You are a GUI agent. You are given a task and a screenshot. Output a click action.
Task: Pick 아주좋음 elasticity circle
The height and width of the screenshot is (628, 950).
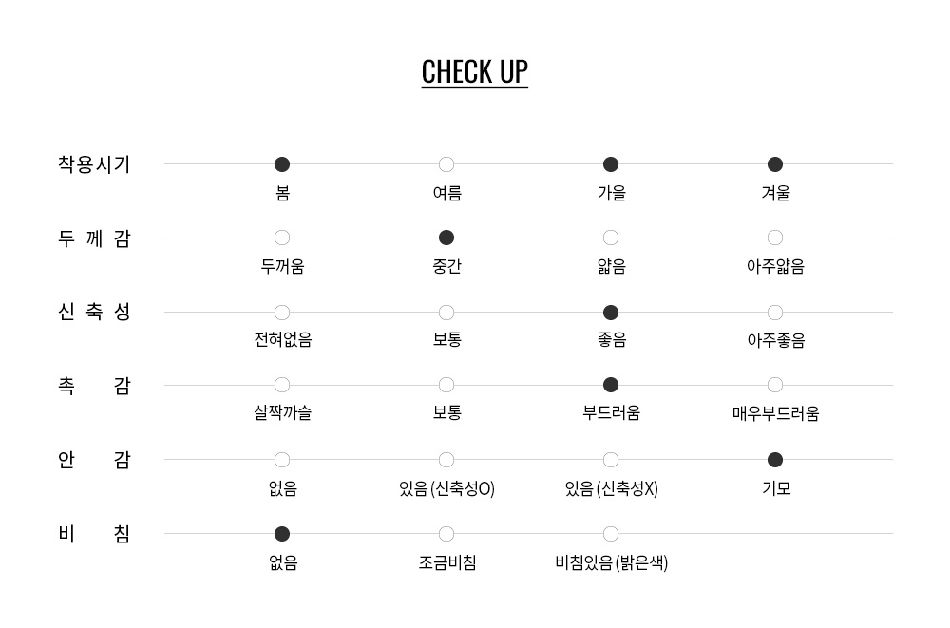coord(775,313)
